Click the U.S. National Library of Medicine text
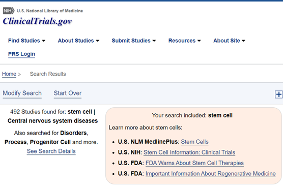Screen dimensions: 283x191 tap(50, 11)
